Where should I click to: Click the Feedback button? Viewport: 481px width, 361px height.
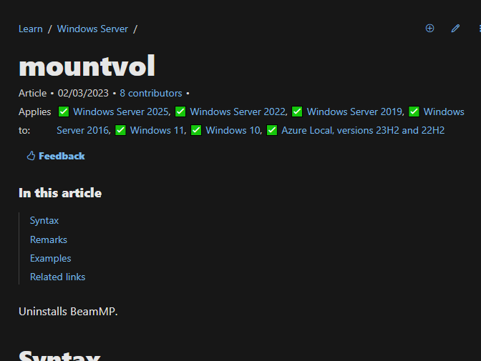tap(56, 156)
